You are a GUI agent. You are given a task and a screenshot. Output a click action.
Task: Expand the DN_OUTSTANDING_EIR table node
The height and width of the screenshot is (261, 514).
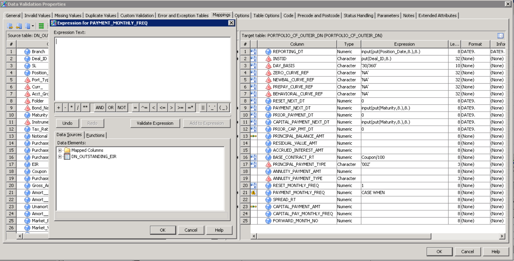(60, 157)
